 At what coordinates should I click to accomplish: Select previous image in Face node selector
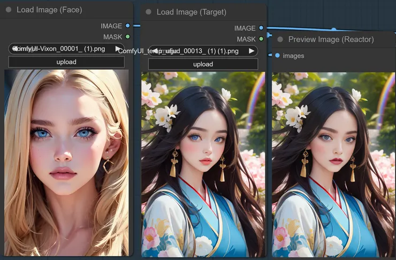[x=14, y=49]
